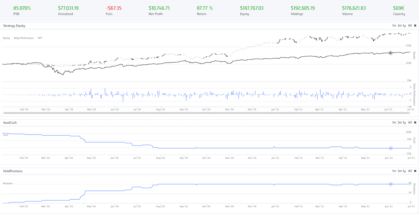
Task: Close the HeldPositions chart panel
Action: click(415, 171)
